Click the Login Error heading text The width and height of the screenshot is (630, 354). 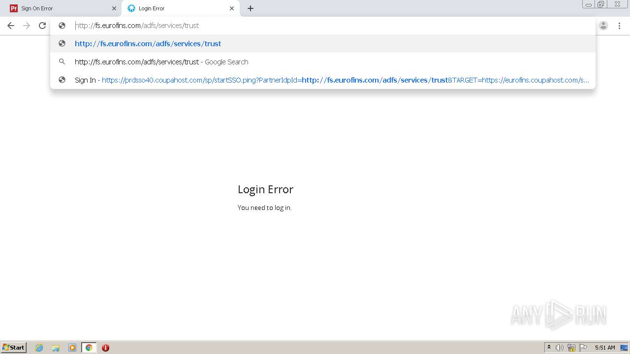(265, 189)
